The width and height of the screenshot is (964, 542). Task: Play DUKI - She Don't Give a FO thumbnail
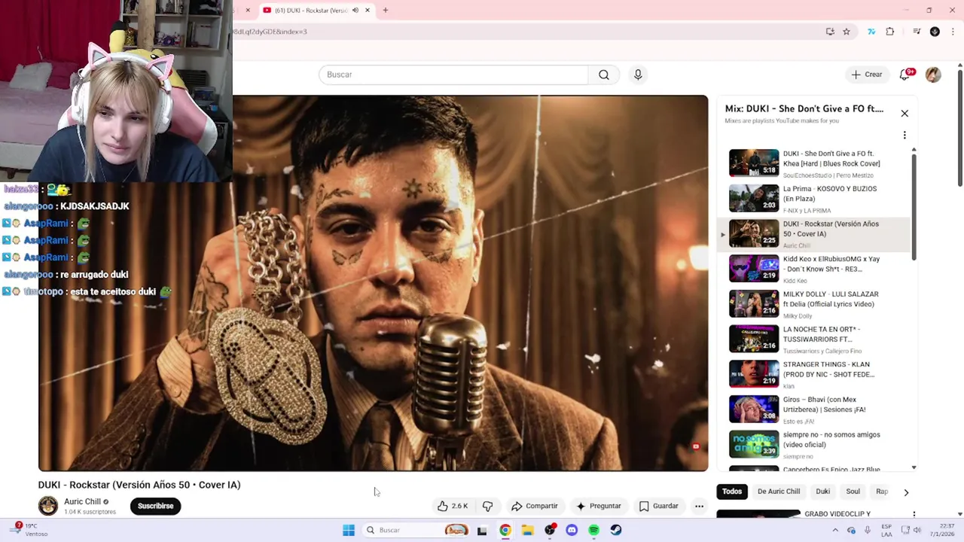point(754,163)
